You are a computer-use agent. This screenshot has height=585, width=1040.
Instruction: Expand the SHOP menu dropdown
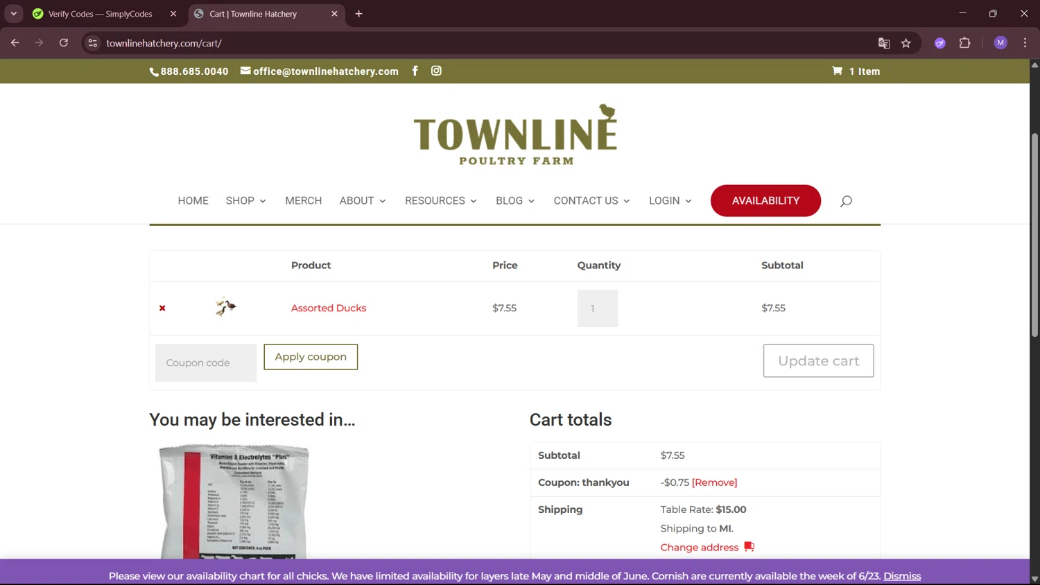[x=245, y=201]
